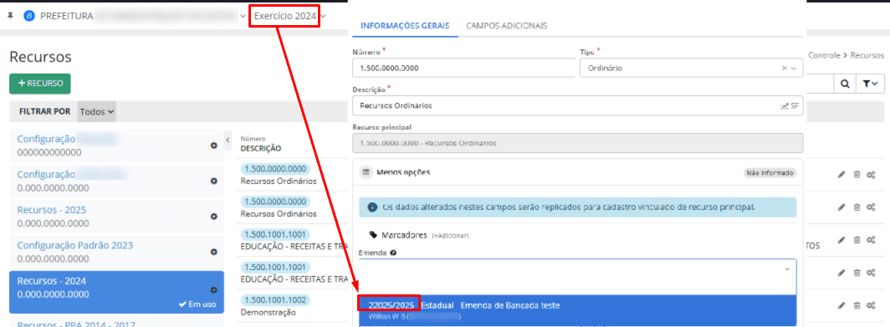
Task: Open gear settings for Recursos - 2025
Action: point(214,217)
